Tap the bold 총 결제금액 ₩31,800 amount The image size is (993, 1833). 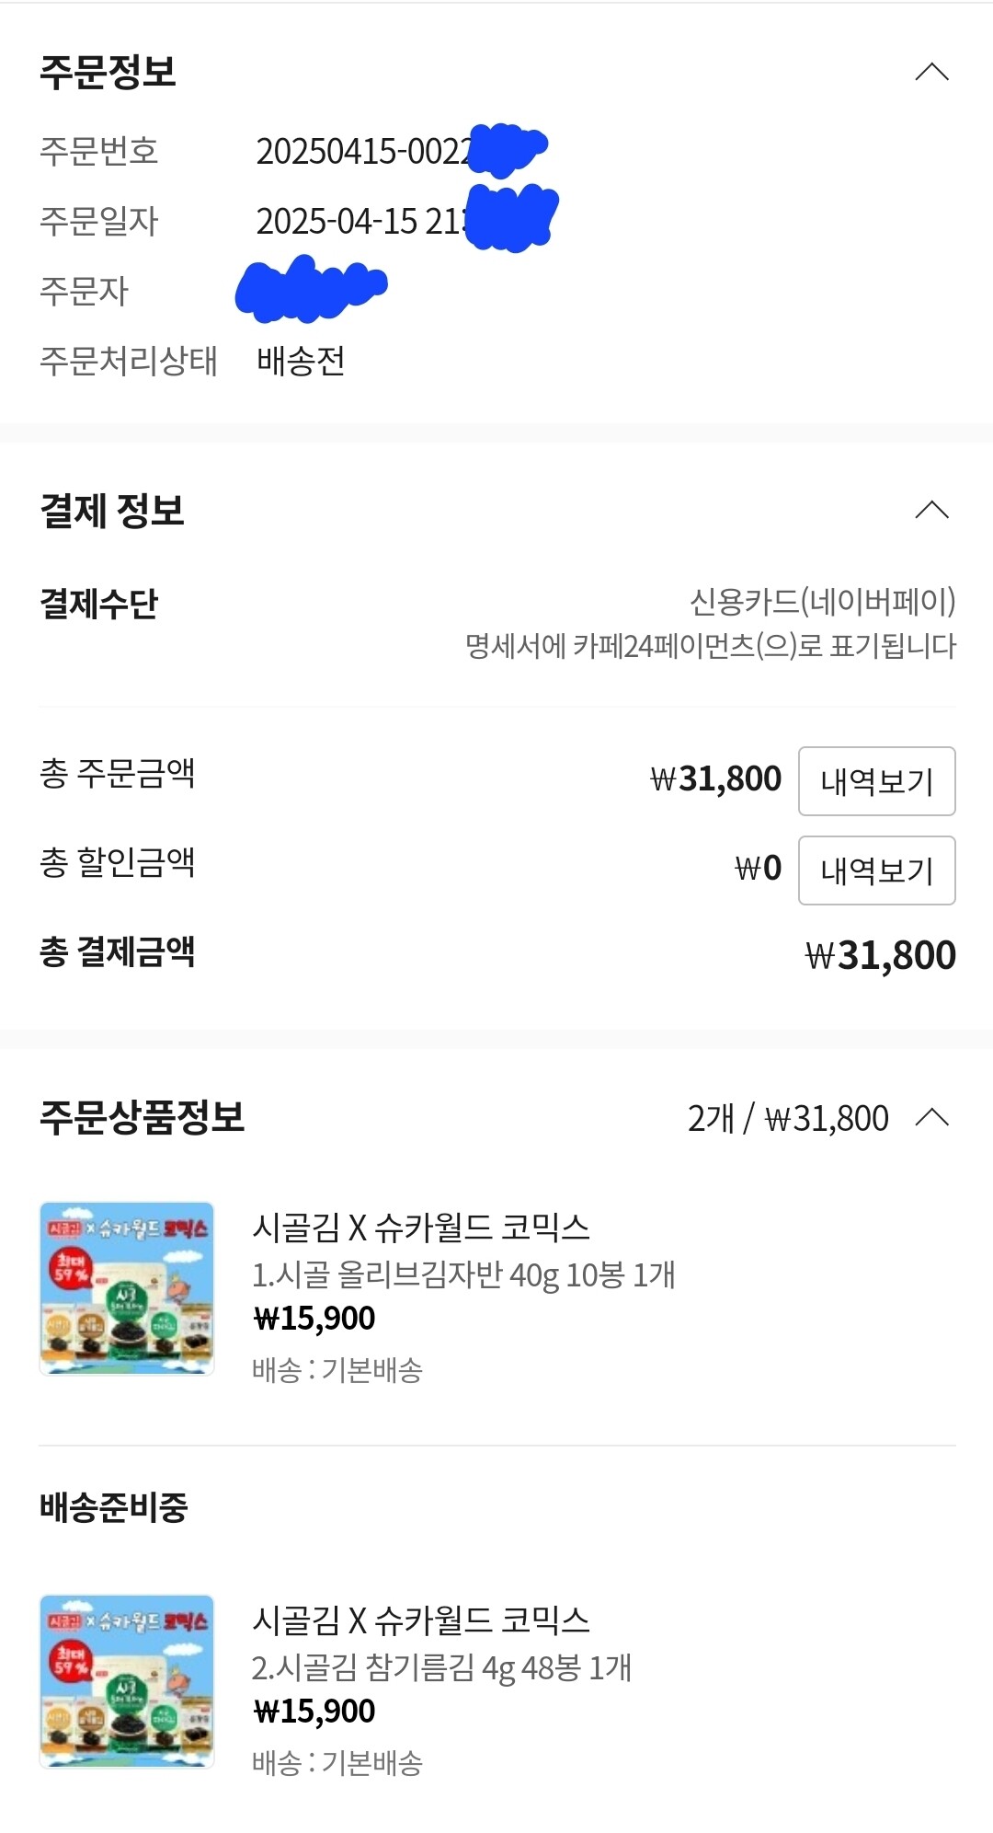[x=880, y=956]
